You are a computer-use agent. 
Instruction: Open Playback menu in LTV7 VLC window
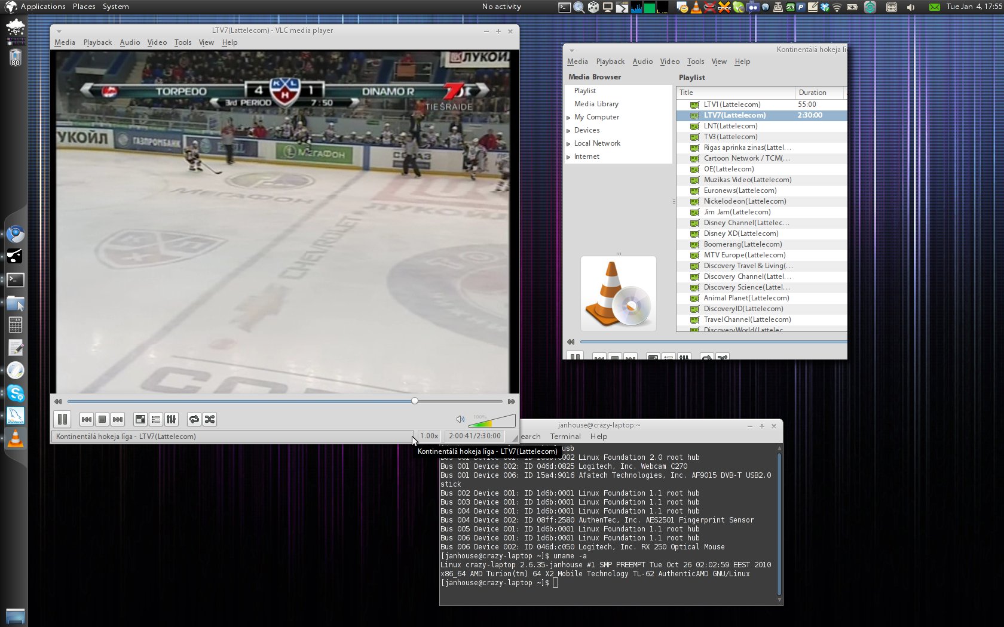97,42
